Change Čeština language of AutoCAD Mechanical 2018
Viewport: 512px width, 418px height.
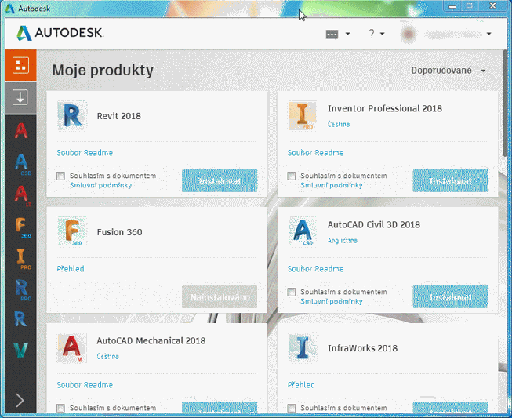107,357
